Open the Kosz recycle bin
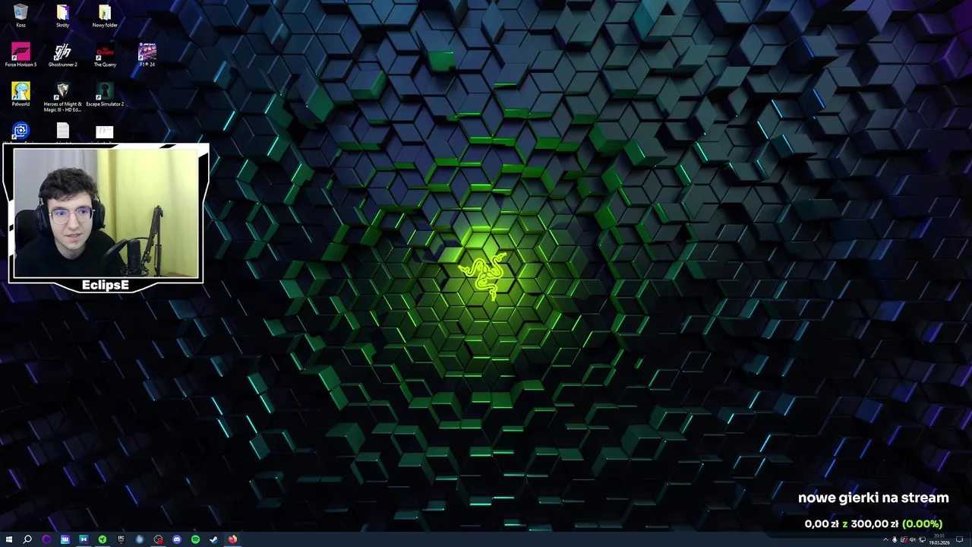 point(21,16)
